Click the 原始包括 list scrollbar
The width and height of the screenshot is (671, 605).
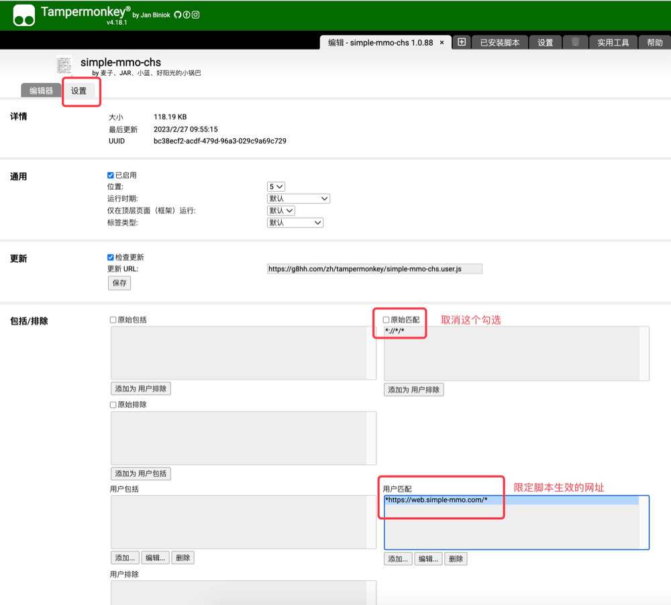coord(371,353)
